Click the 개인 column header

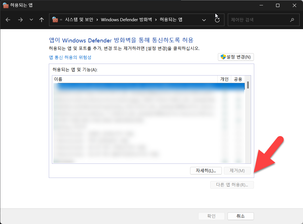point(224,79)
